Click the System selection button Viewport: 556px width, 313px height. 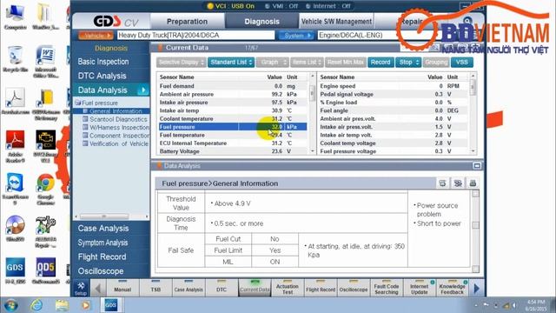296,36
